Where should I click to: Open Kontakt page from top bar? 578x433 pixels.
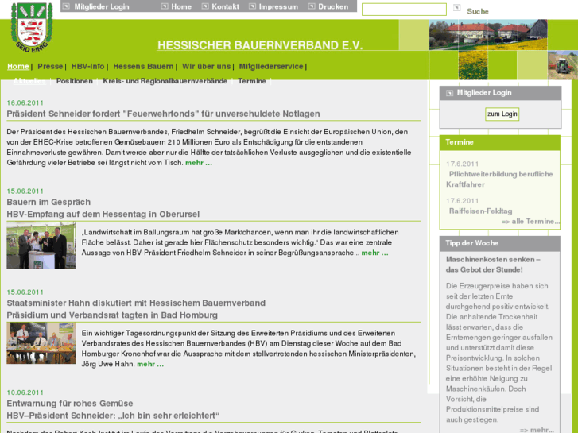pyautogui.click(x=225, y=6)
